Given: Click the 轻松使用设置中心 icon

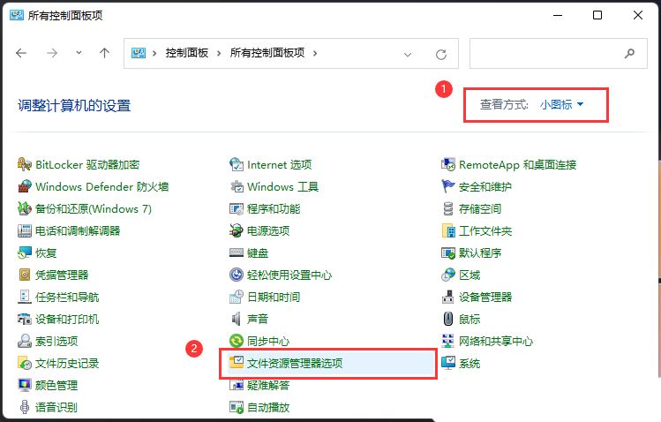Looking at the screenshot, I should coord(237,275).
